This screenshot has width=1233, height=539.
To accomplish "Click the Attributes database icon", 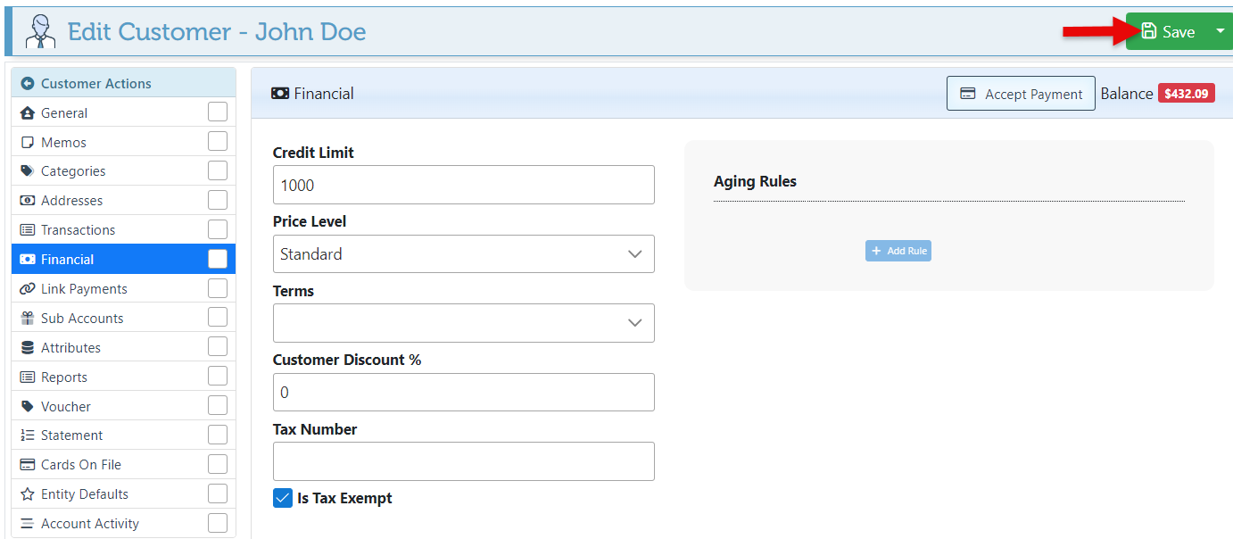I will coord(28,348).
